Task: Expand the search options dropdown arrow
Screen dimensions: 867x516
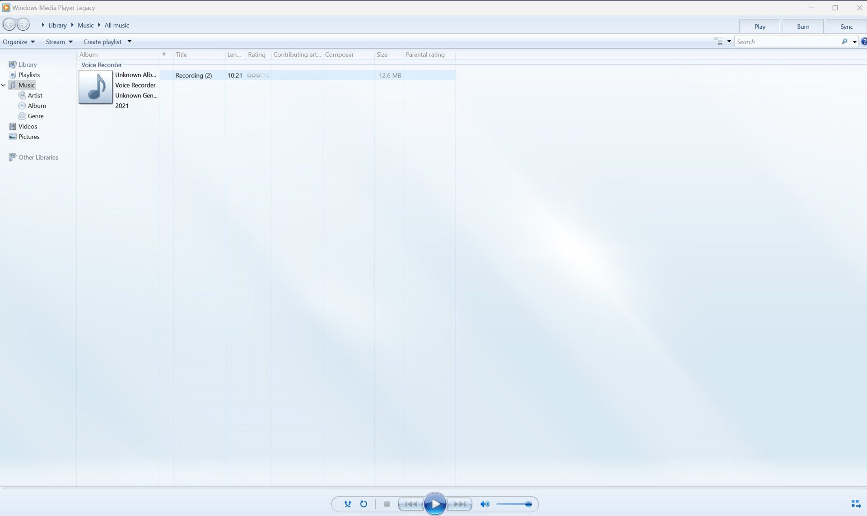Action: click(x=854, y=42)
